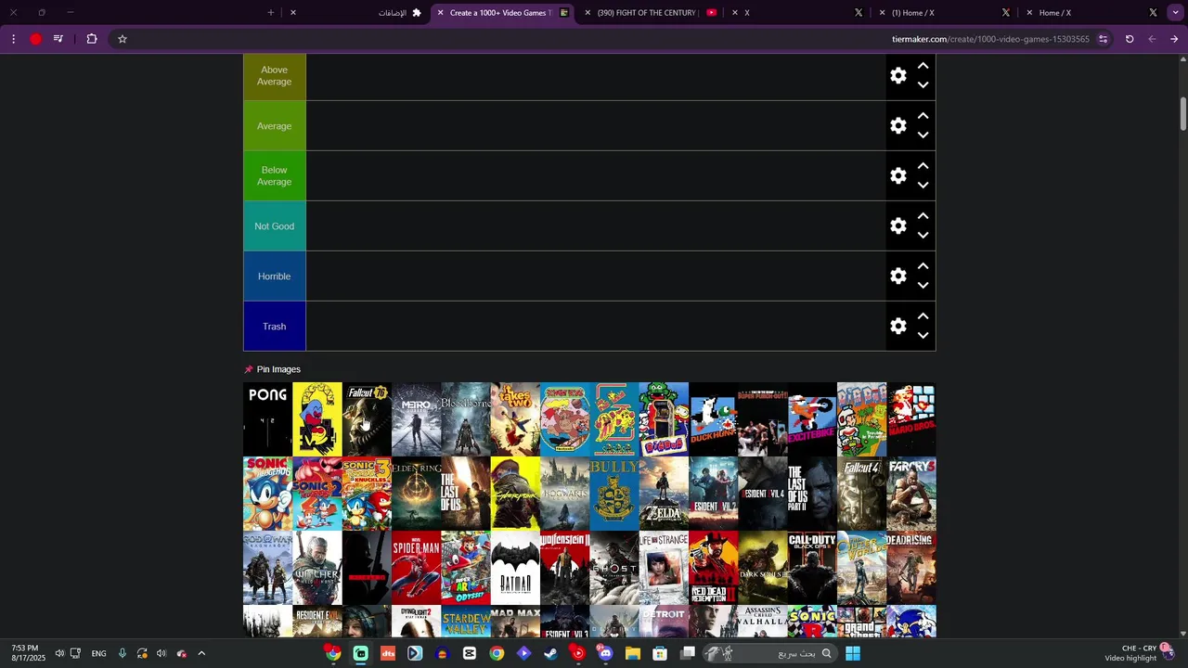Viewport: 1188px width, 668px height.
Task: Select the Life is Strange game image
Action: pyautogui.click(x=664, y=568)
